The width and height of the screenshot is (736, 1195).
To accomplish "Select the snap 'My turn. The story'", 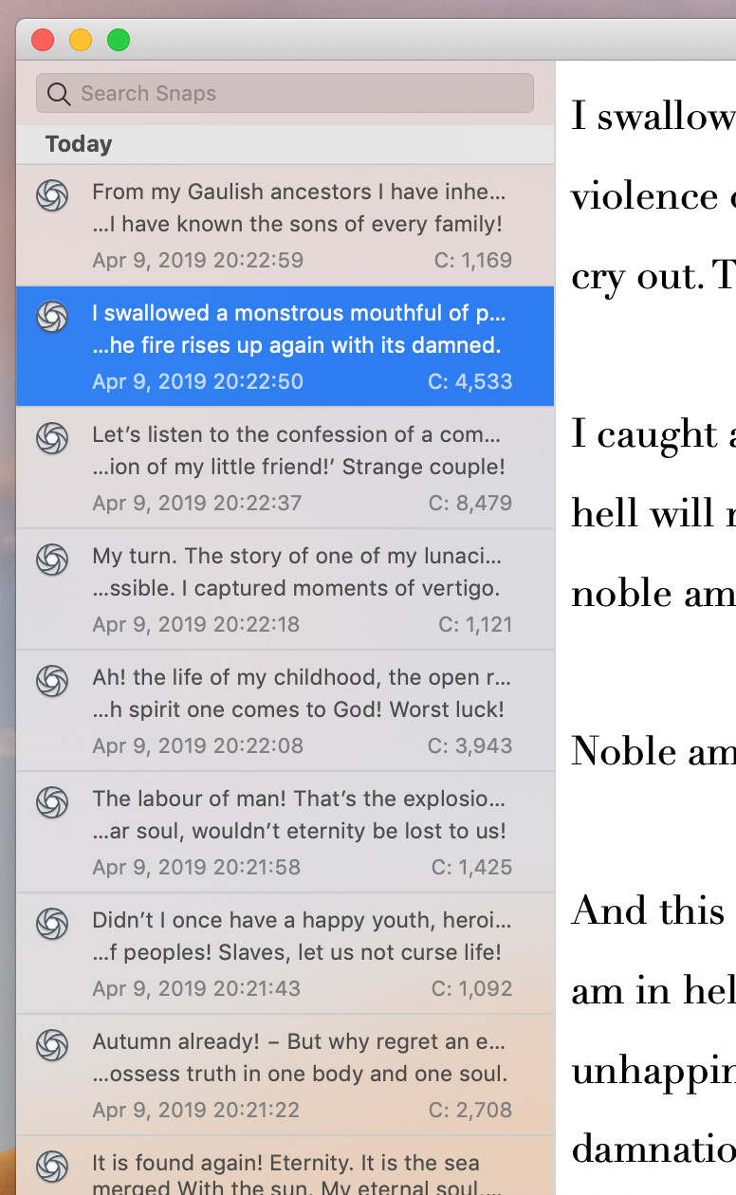I will [x=300, y=590].
